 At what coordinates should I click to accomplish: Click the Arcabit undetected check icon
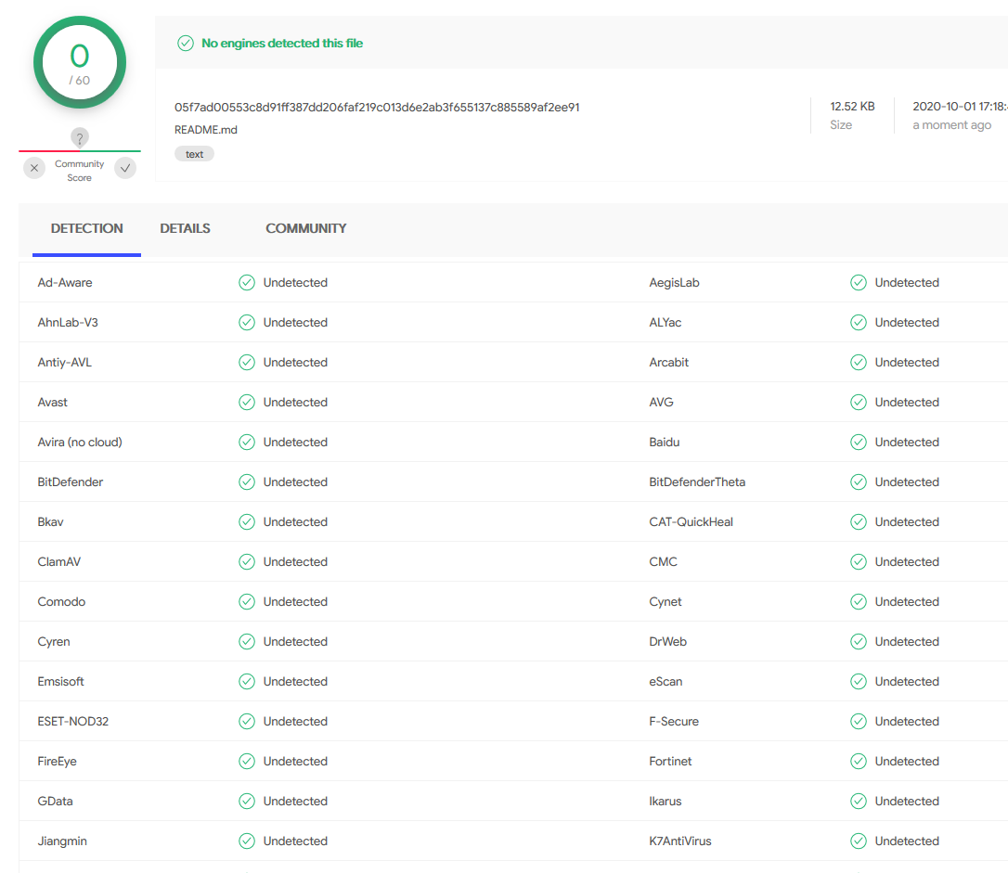pos(859,363)
